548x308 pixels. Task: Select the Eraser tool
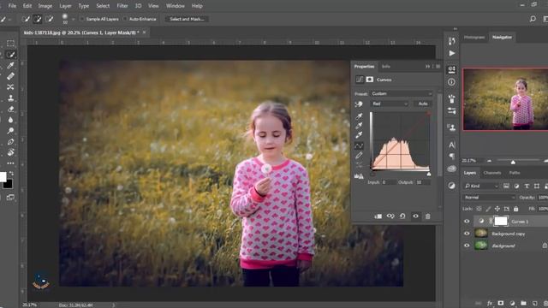click(10, 109)
